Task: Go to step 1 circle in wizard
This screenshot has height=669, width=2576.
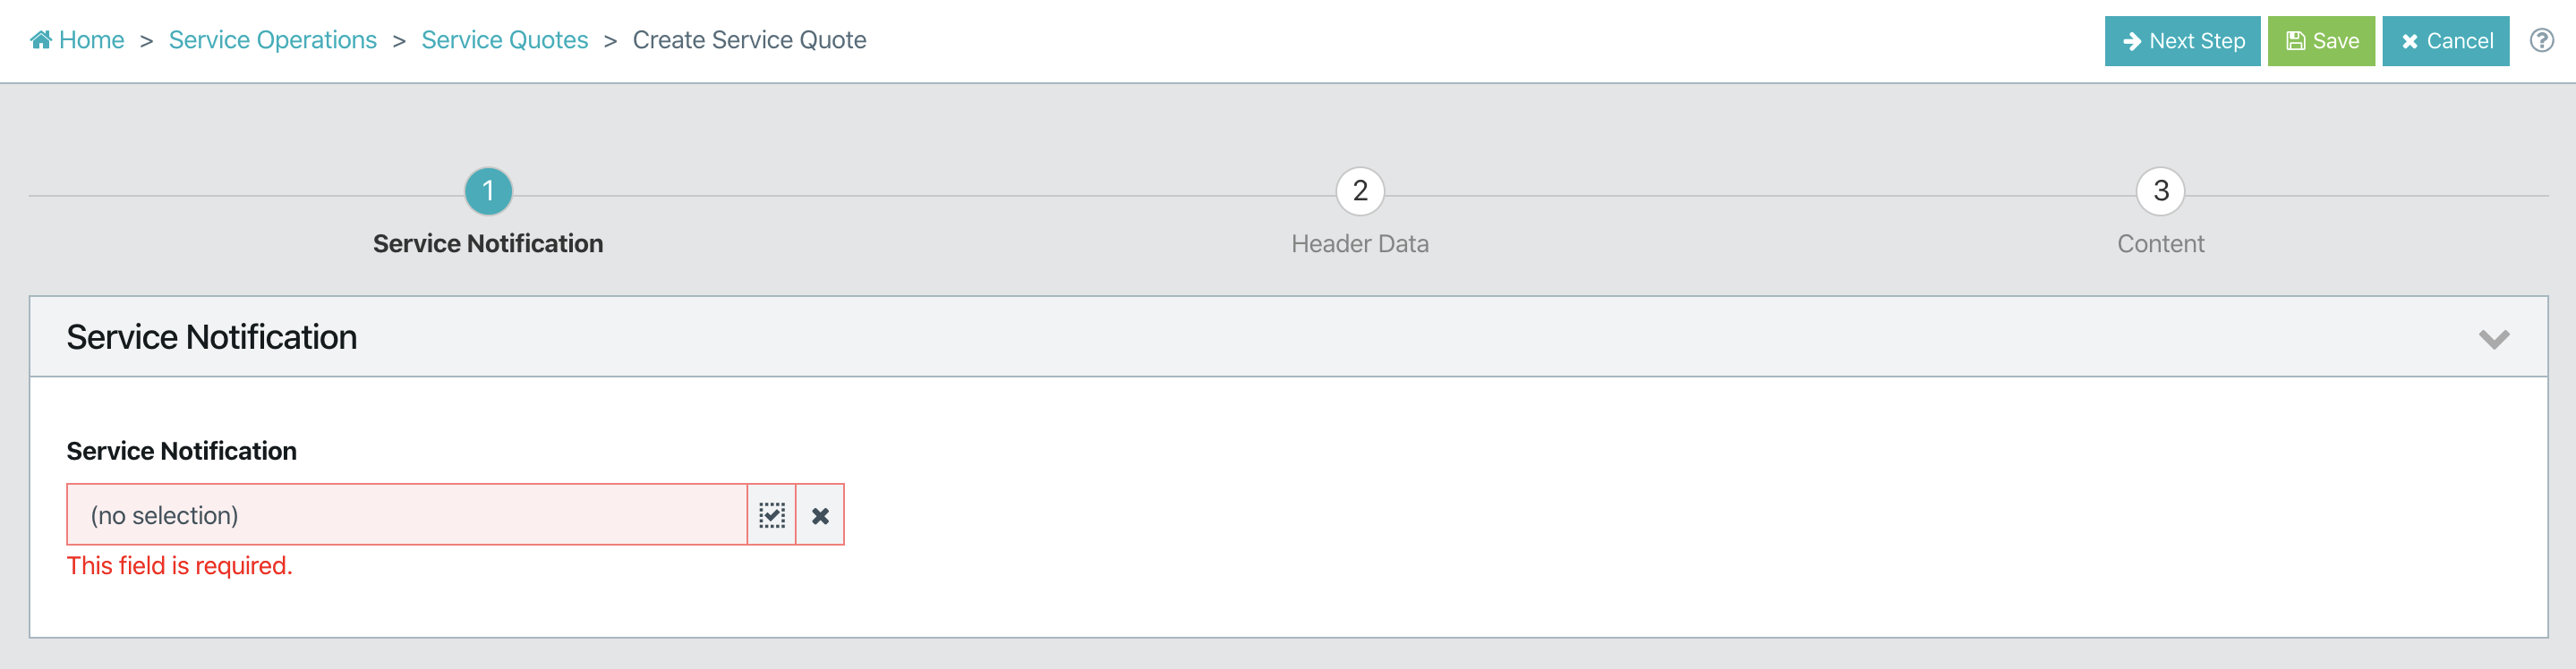Action: 488,191
